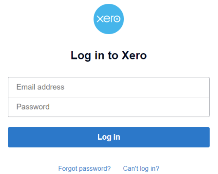Click the white xero text in logo

tap(109, 19)
